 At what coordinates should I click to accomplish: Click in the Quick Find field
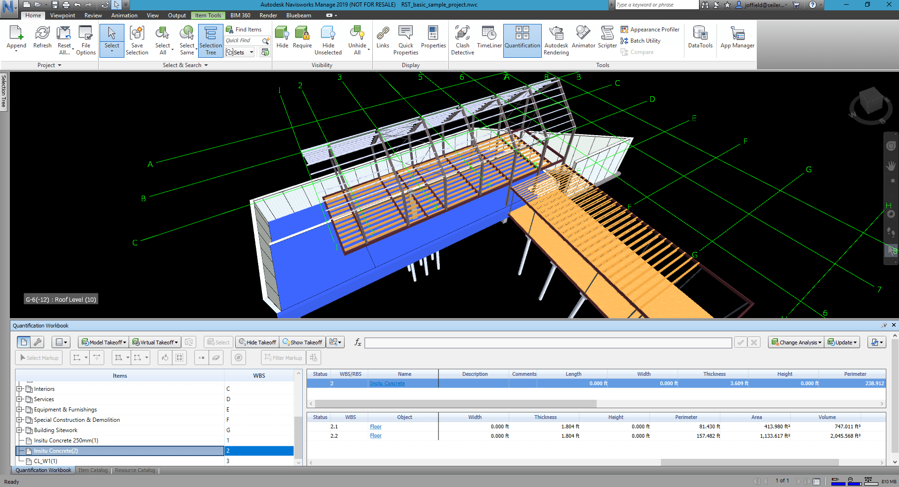(244, 41)
